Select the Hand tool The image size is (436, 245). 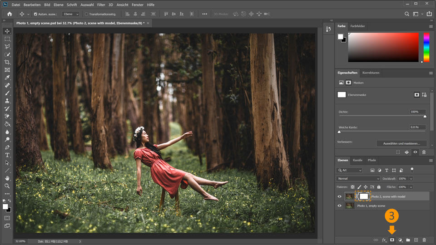7,178
